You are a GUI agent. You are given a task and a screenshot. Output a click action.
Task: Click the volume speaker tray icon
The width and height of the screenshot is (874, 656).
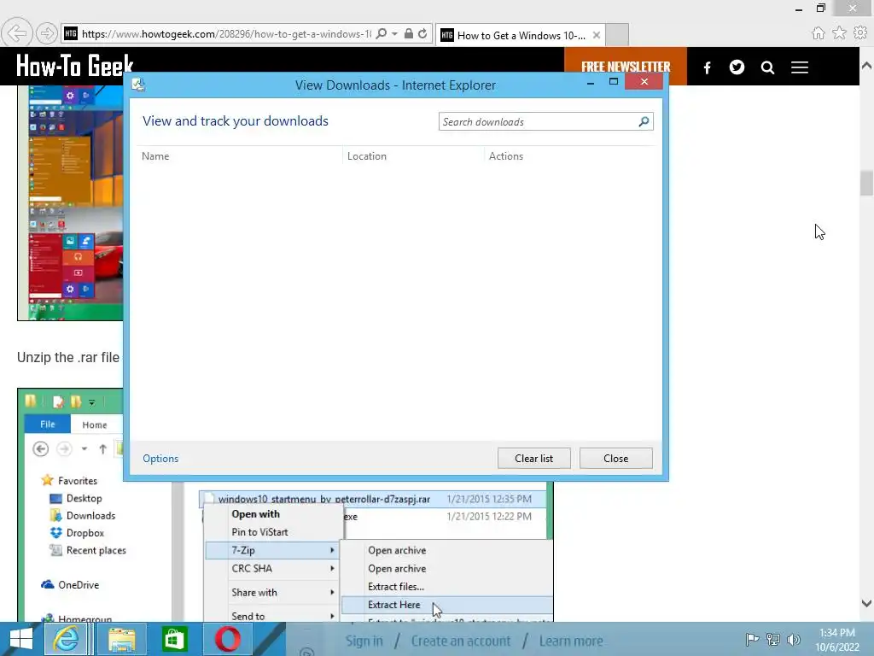pyautogui.click(x=793, y=639)
